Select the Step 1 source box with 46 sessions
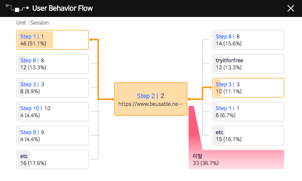 [x=53, y=40]
